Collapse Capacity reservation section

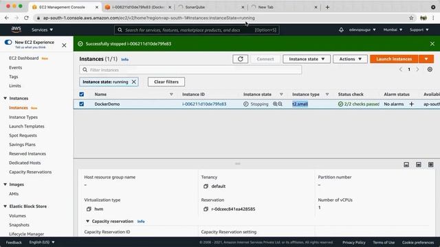coord(87,221)
